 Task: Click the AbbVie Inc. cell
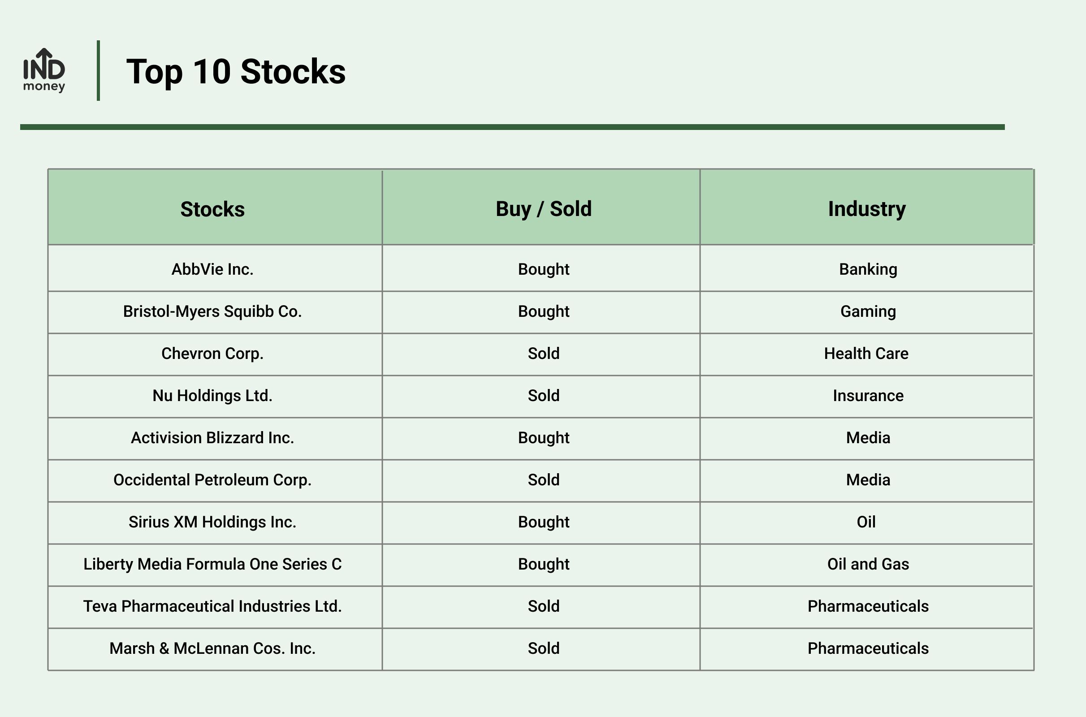click(212, 269)
